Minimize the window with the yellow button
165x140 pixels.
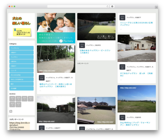click(x=12, y=6)
